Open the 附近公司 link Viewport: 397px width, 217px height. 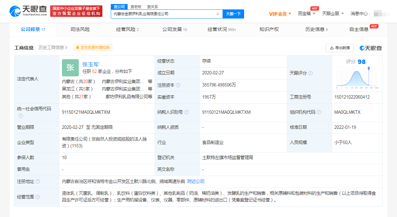[x=196, y=181]
